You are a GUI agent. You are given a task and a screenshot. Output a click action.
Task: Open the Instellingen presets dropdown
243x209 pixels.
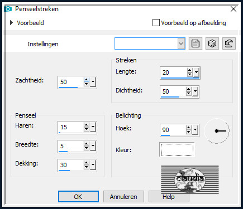[x=181, y=43]
